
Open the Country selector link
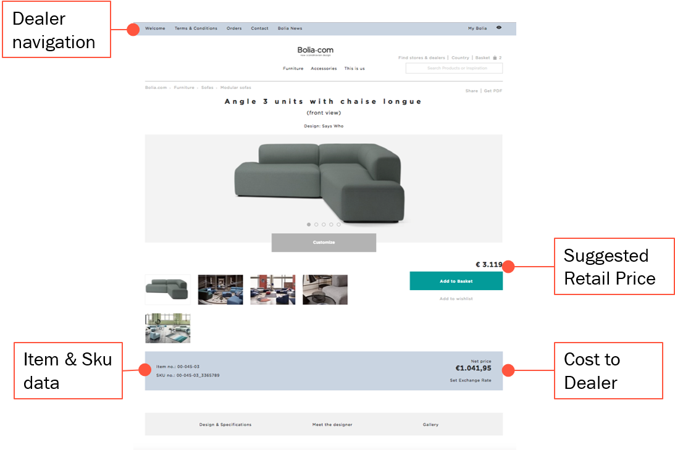point(460,57)
